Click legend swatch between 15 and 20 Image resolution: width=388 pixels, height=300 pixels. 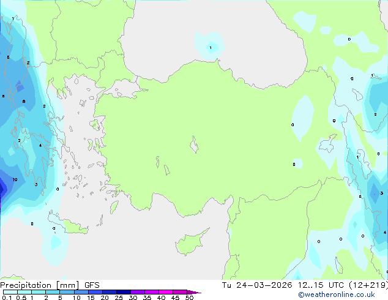(95, 292)
